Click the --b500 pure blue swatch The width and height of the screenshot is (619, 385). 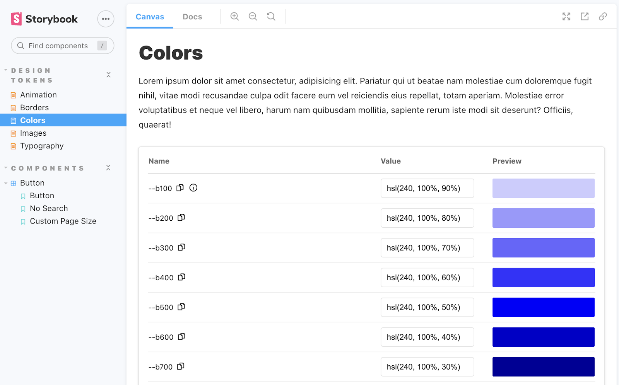coord(543,307)
